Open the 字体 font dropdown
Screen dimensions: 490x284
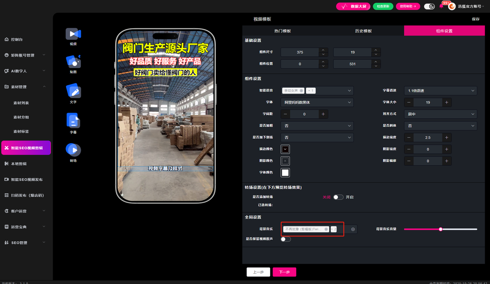317,102
